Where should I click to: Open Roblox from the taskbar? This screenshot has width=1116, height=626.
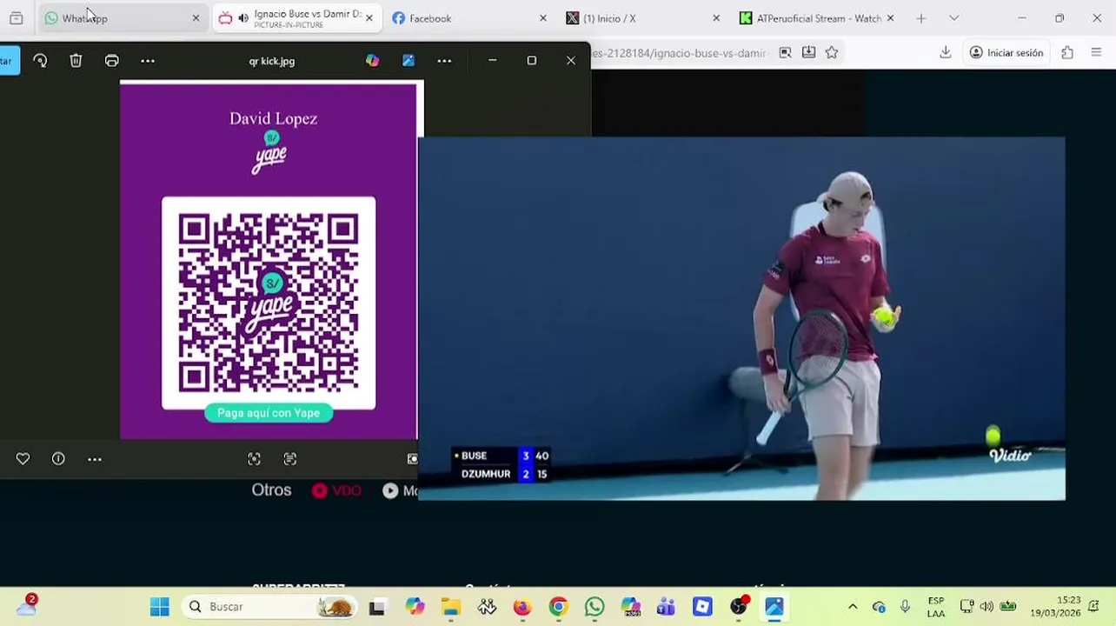702,607
